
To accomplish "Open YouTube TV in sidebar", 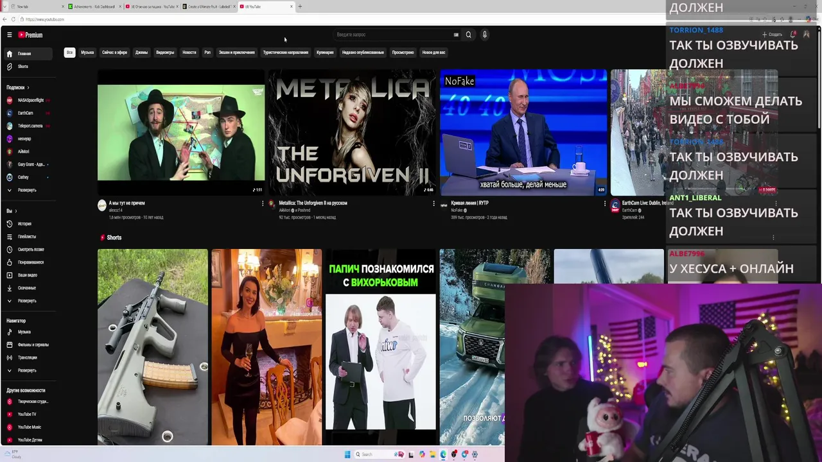I will pos(28,415).
